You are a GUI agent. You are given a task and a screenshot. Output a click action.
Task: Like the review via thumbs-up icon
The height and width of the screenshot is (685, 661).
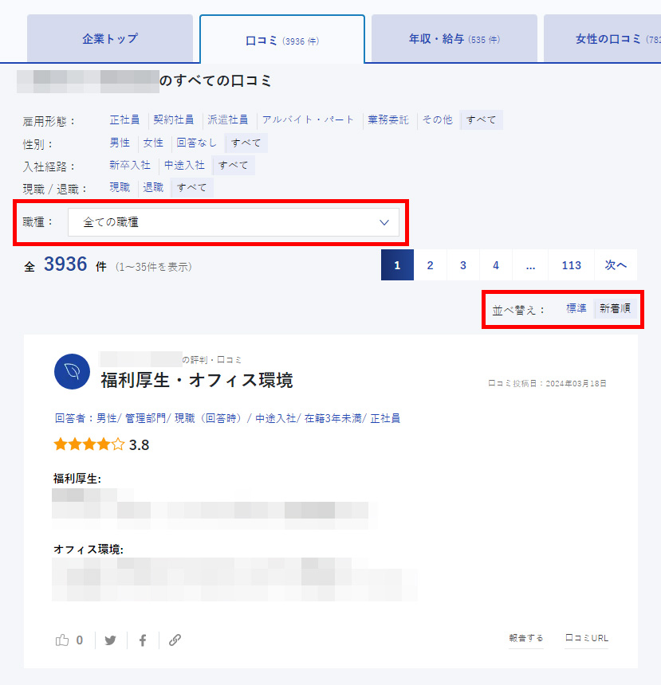(x=62, y=640)
